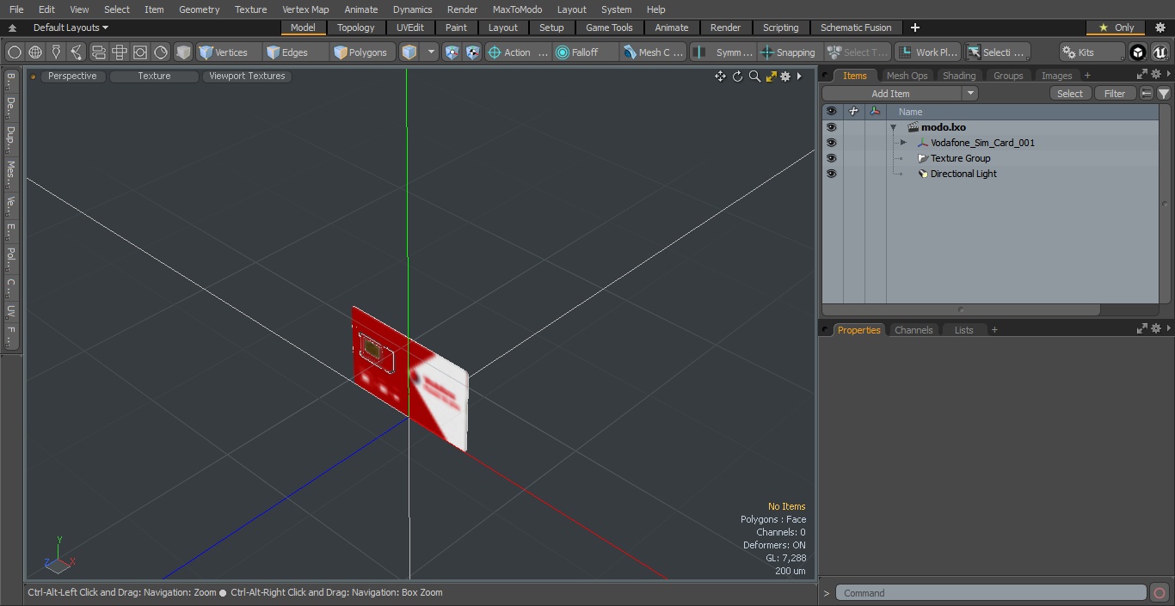The height and width of the screenshot is (606, 1175).
Task: Open the Viewport Textures menu
Action: click(x=247, y=76)
